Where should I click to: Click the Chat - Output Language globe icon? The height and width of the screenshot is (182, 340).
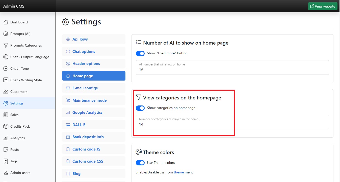coord(6,57)
